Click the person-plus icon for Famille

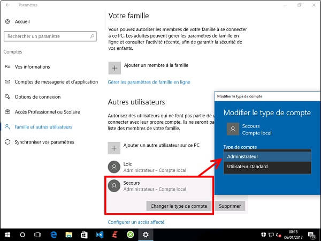[x=7, y=126]
